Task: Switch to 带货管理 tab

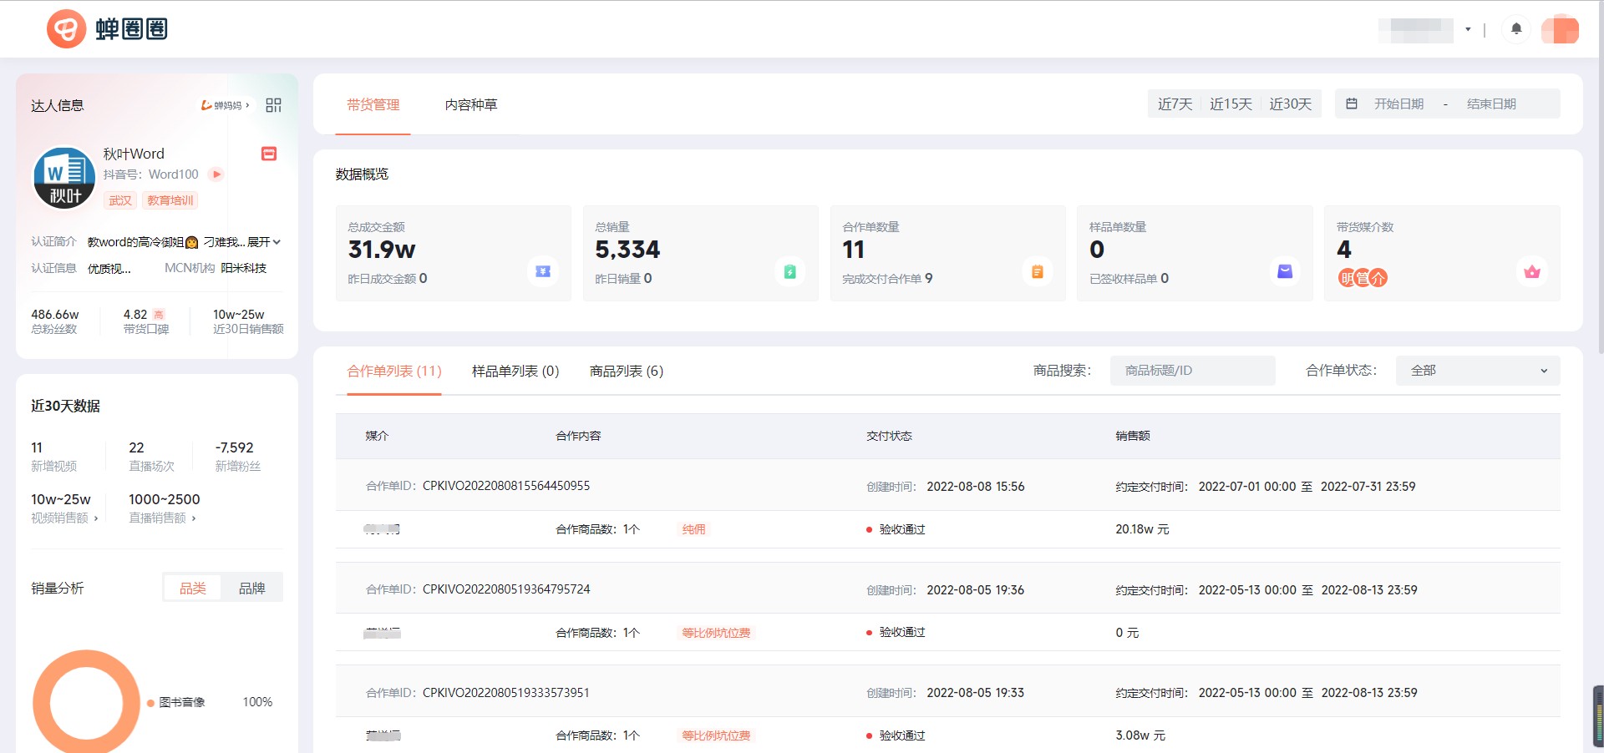Action: coord(373,105)
